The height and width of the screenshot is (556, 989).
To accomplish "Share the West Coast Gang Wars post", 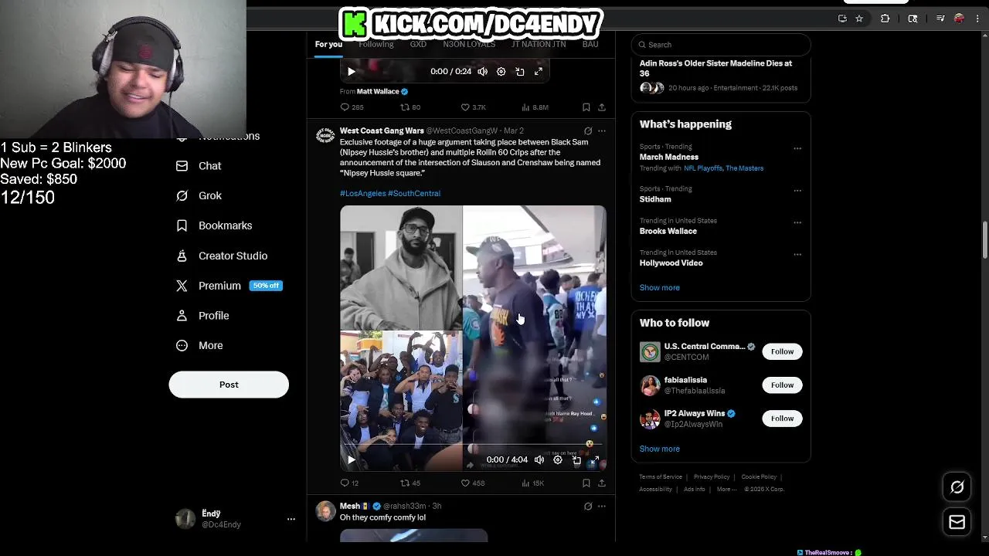I will point(602,483).
